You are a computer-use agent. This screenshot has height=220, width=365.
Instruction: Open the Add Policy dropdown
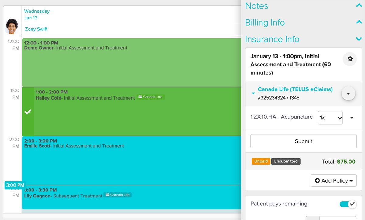click(x=334, y=180)
